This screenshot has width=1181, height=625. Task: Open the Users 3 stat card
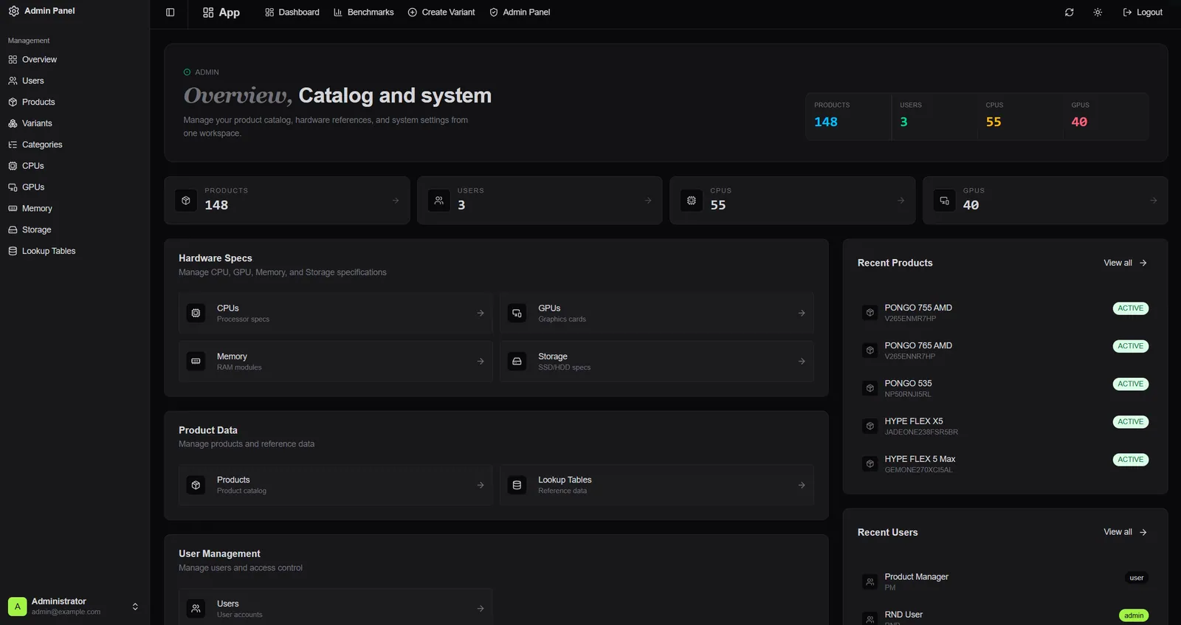(540, 201)
